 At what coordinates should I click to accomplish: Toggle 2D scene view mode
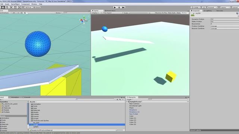pyautogui.click(x=14, y=13)
